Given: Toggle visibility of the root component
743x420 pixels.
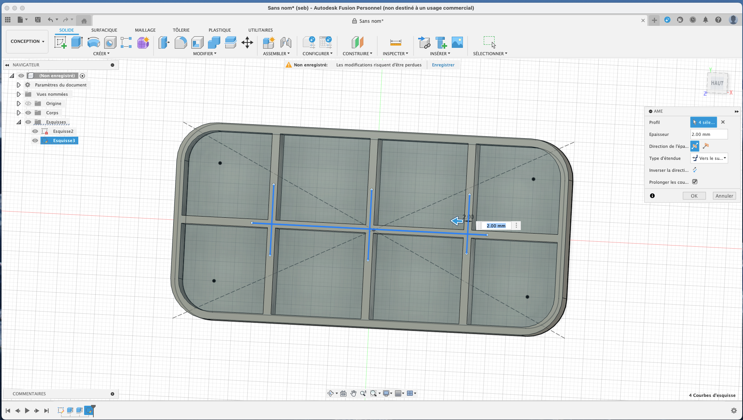Looking at the screenshot, I should pos(21,76).
